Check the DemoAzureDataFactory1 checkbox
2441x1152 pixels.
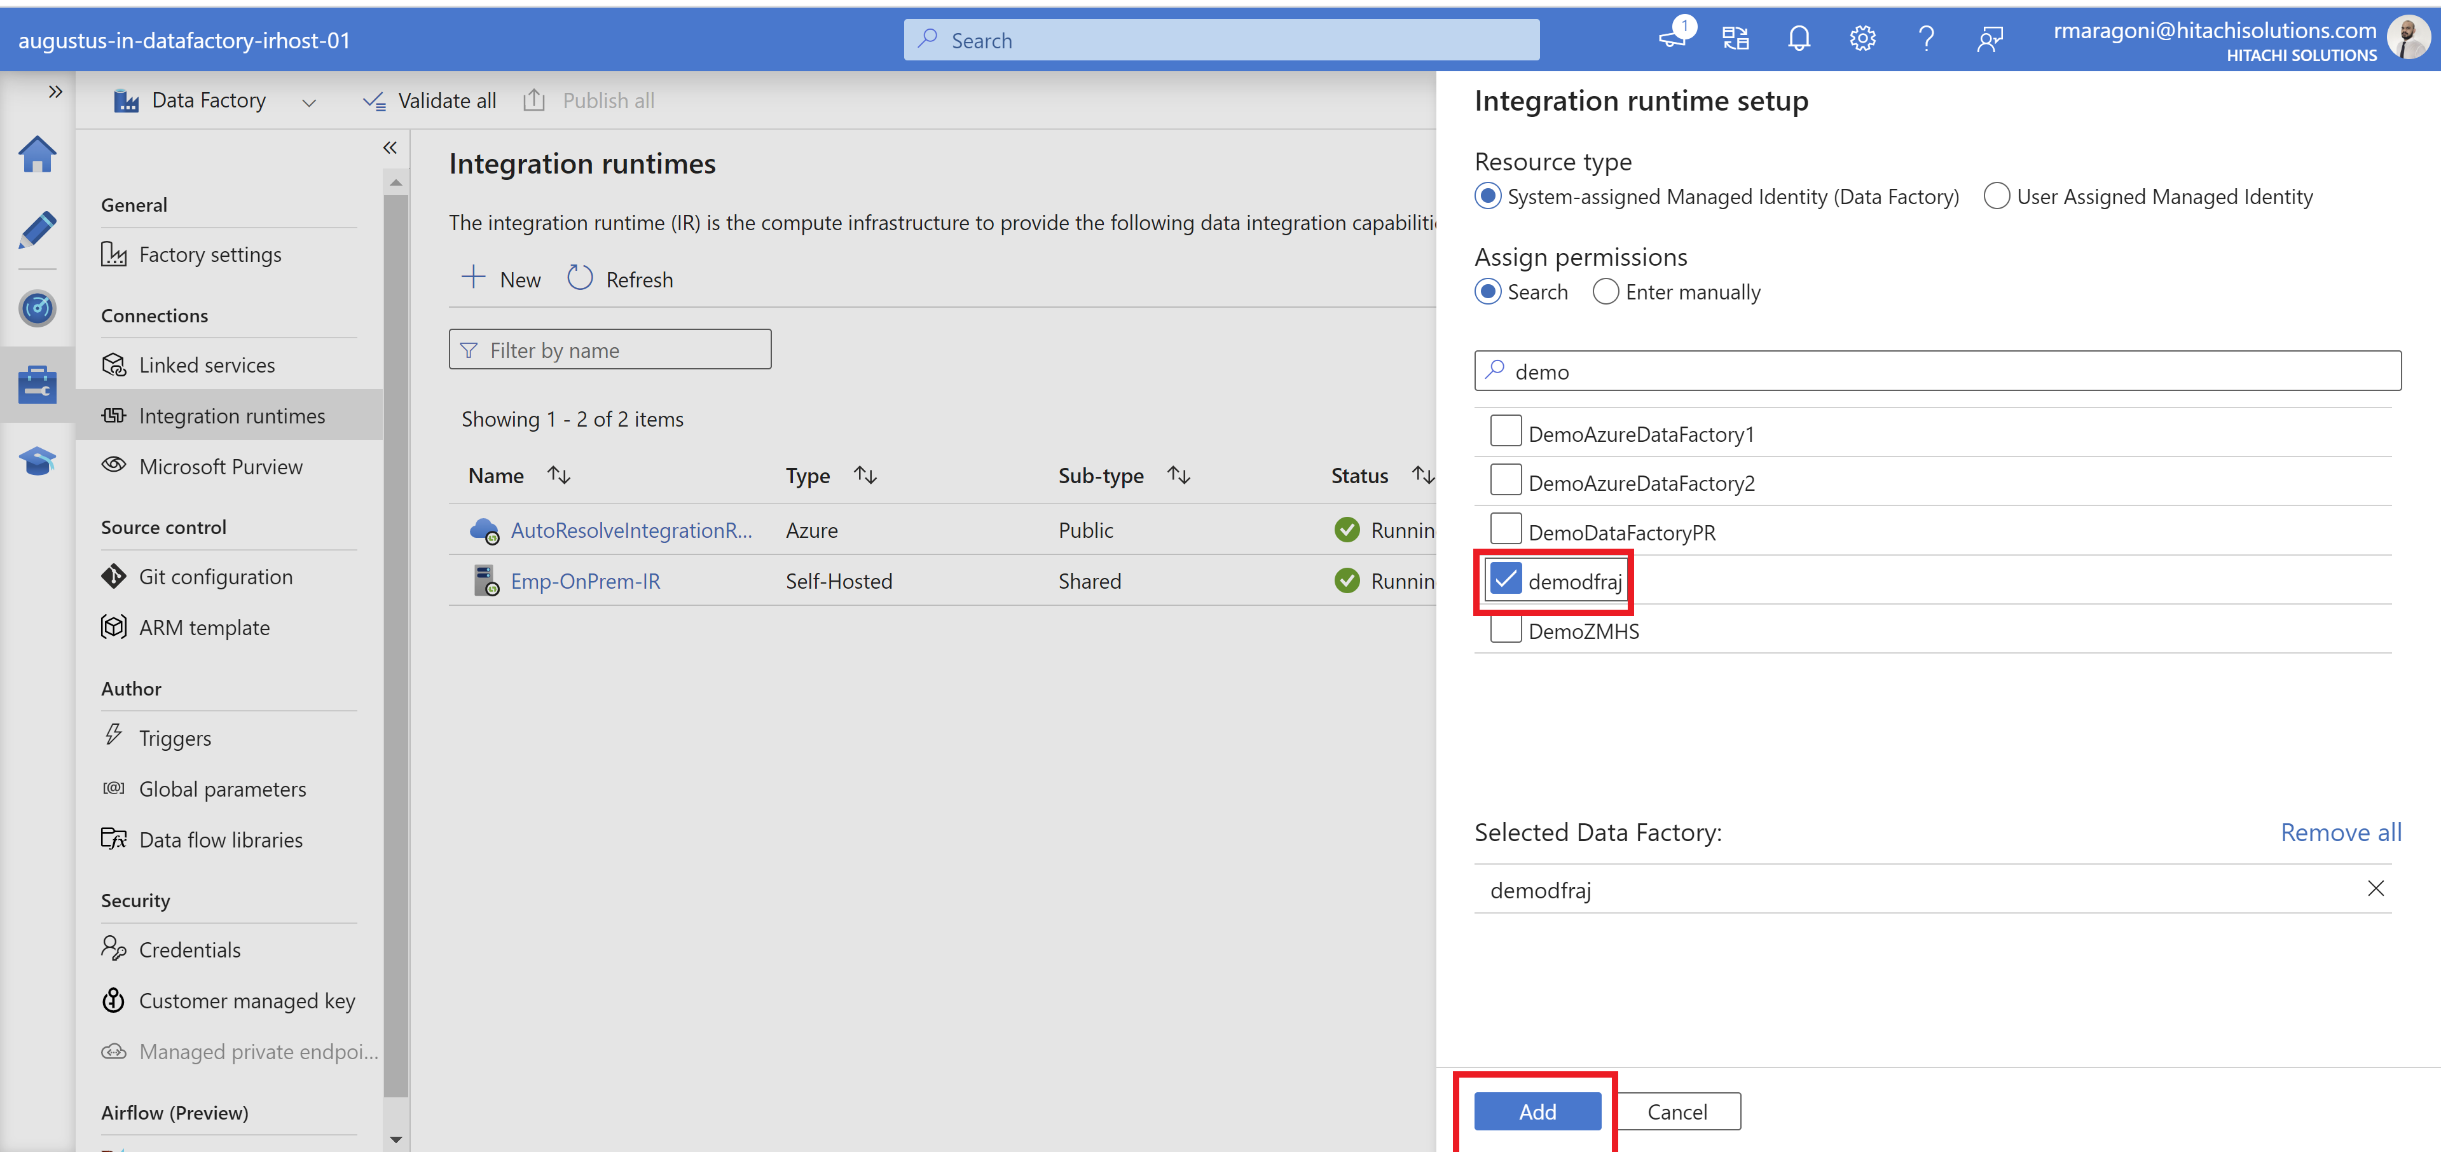tap(1506, 431)
